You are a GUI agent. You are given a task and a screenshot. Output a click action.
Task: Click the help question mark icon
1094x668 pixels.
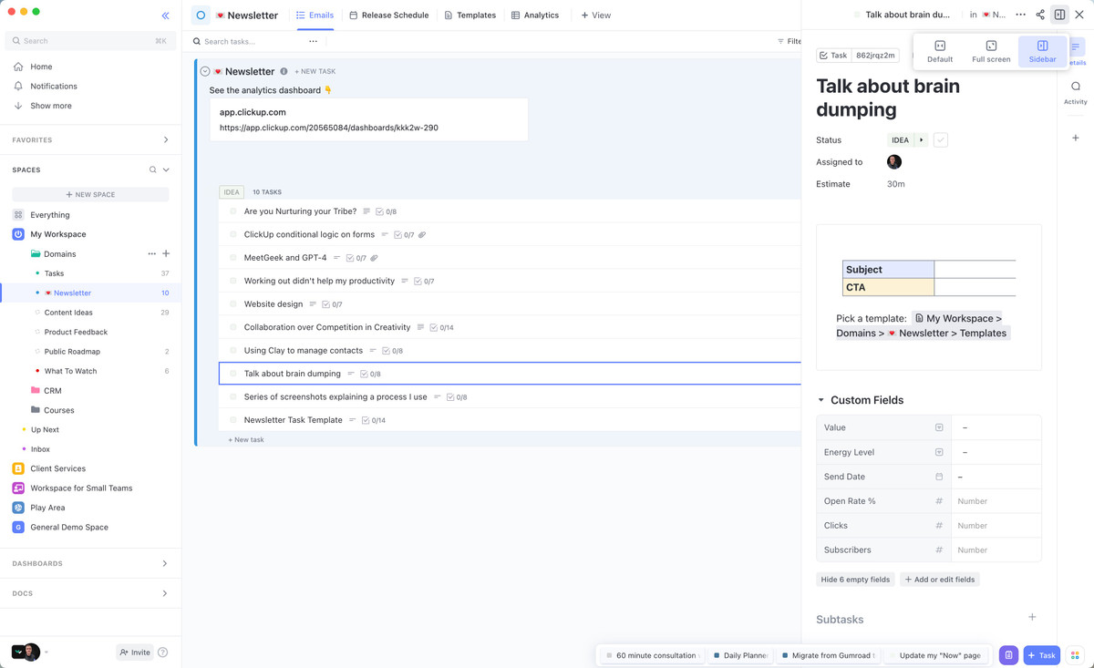click(x=163, y=653)
